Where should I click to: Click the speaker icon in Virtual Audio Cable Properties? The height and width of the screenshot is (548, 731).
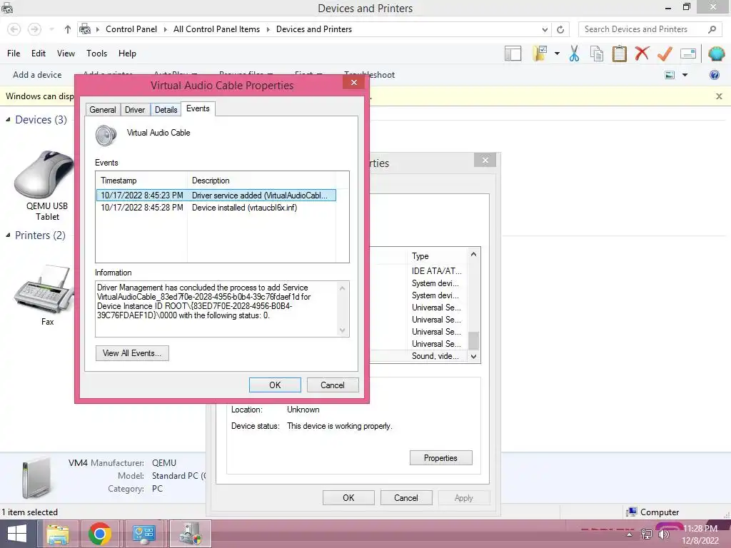[x=106, y=136]
